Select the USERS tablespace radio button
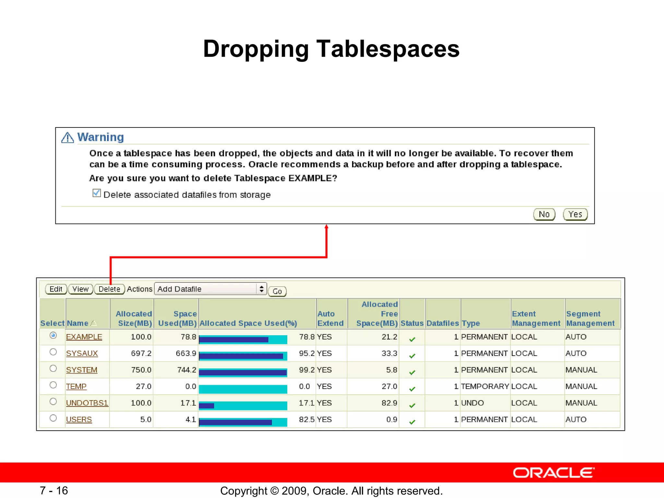The image size is (664, 498). [53, 418]
